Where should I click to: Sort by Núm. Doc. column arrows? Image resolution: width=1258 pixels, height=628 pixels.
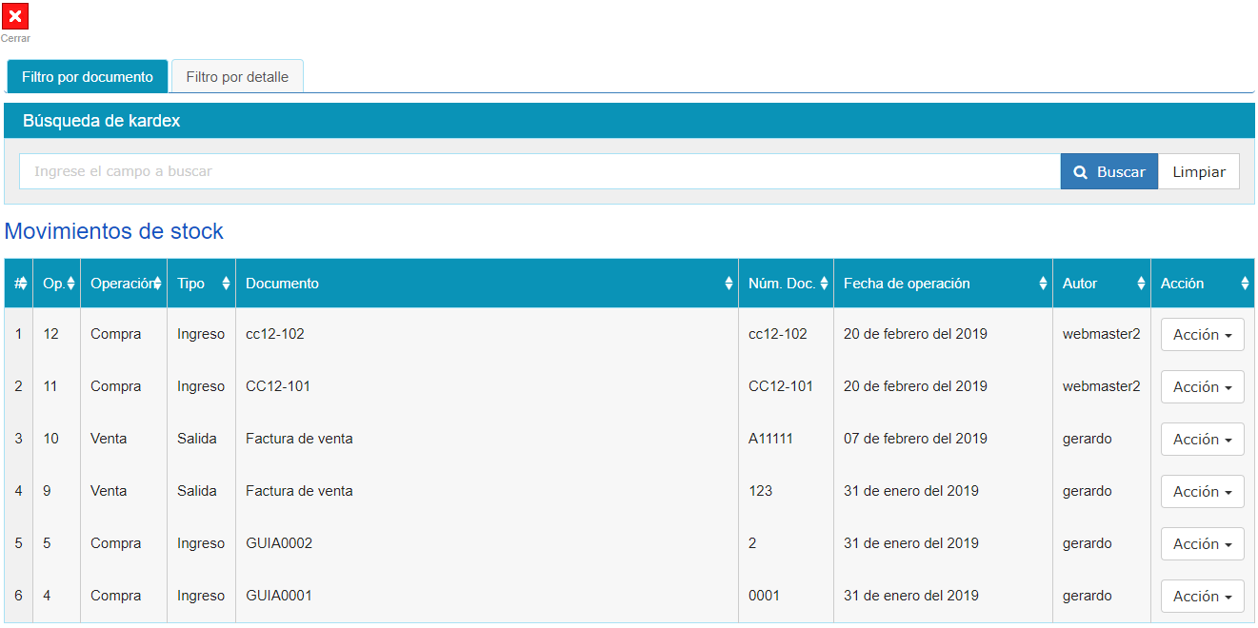[824, 284]
